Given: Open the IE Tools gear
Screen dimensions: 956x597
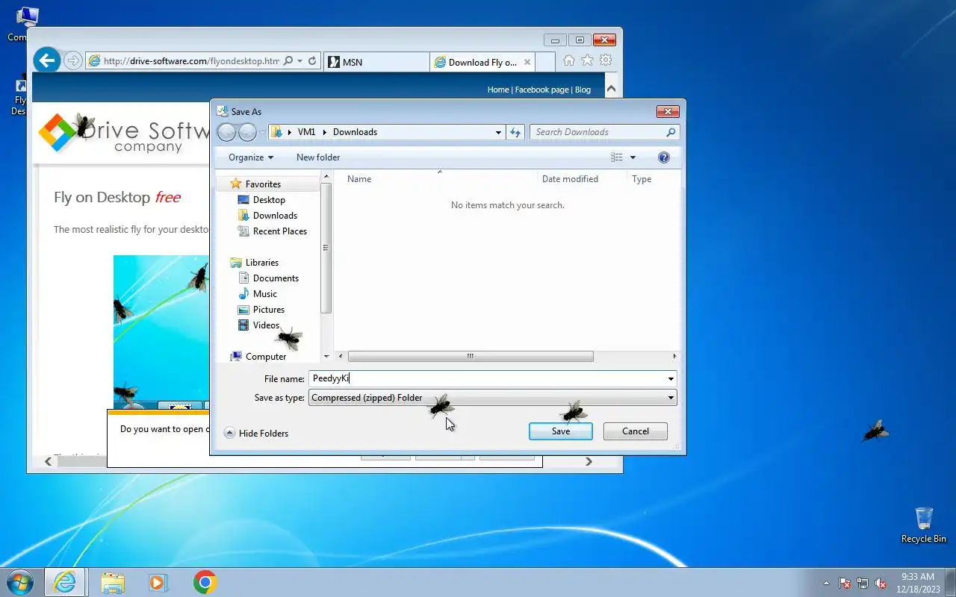Looking at the screenshot, I should [x=606, y=60].
